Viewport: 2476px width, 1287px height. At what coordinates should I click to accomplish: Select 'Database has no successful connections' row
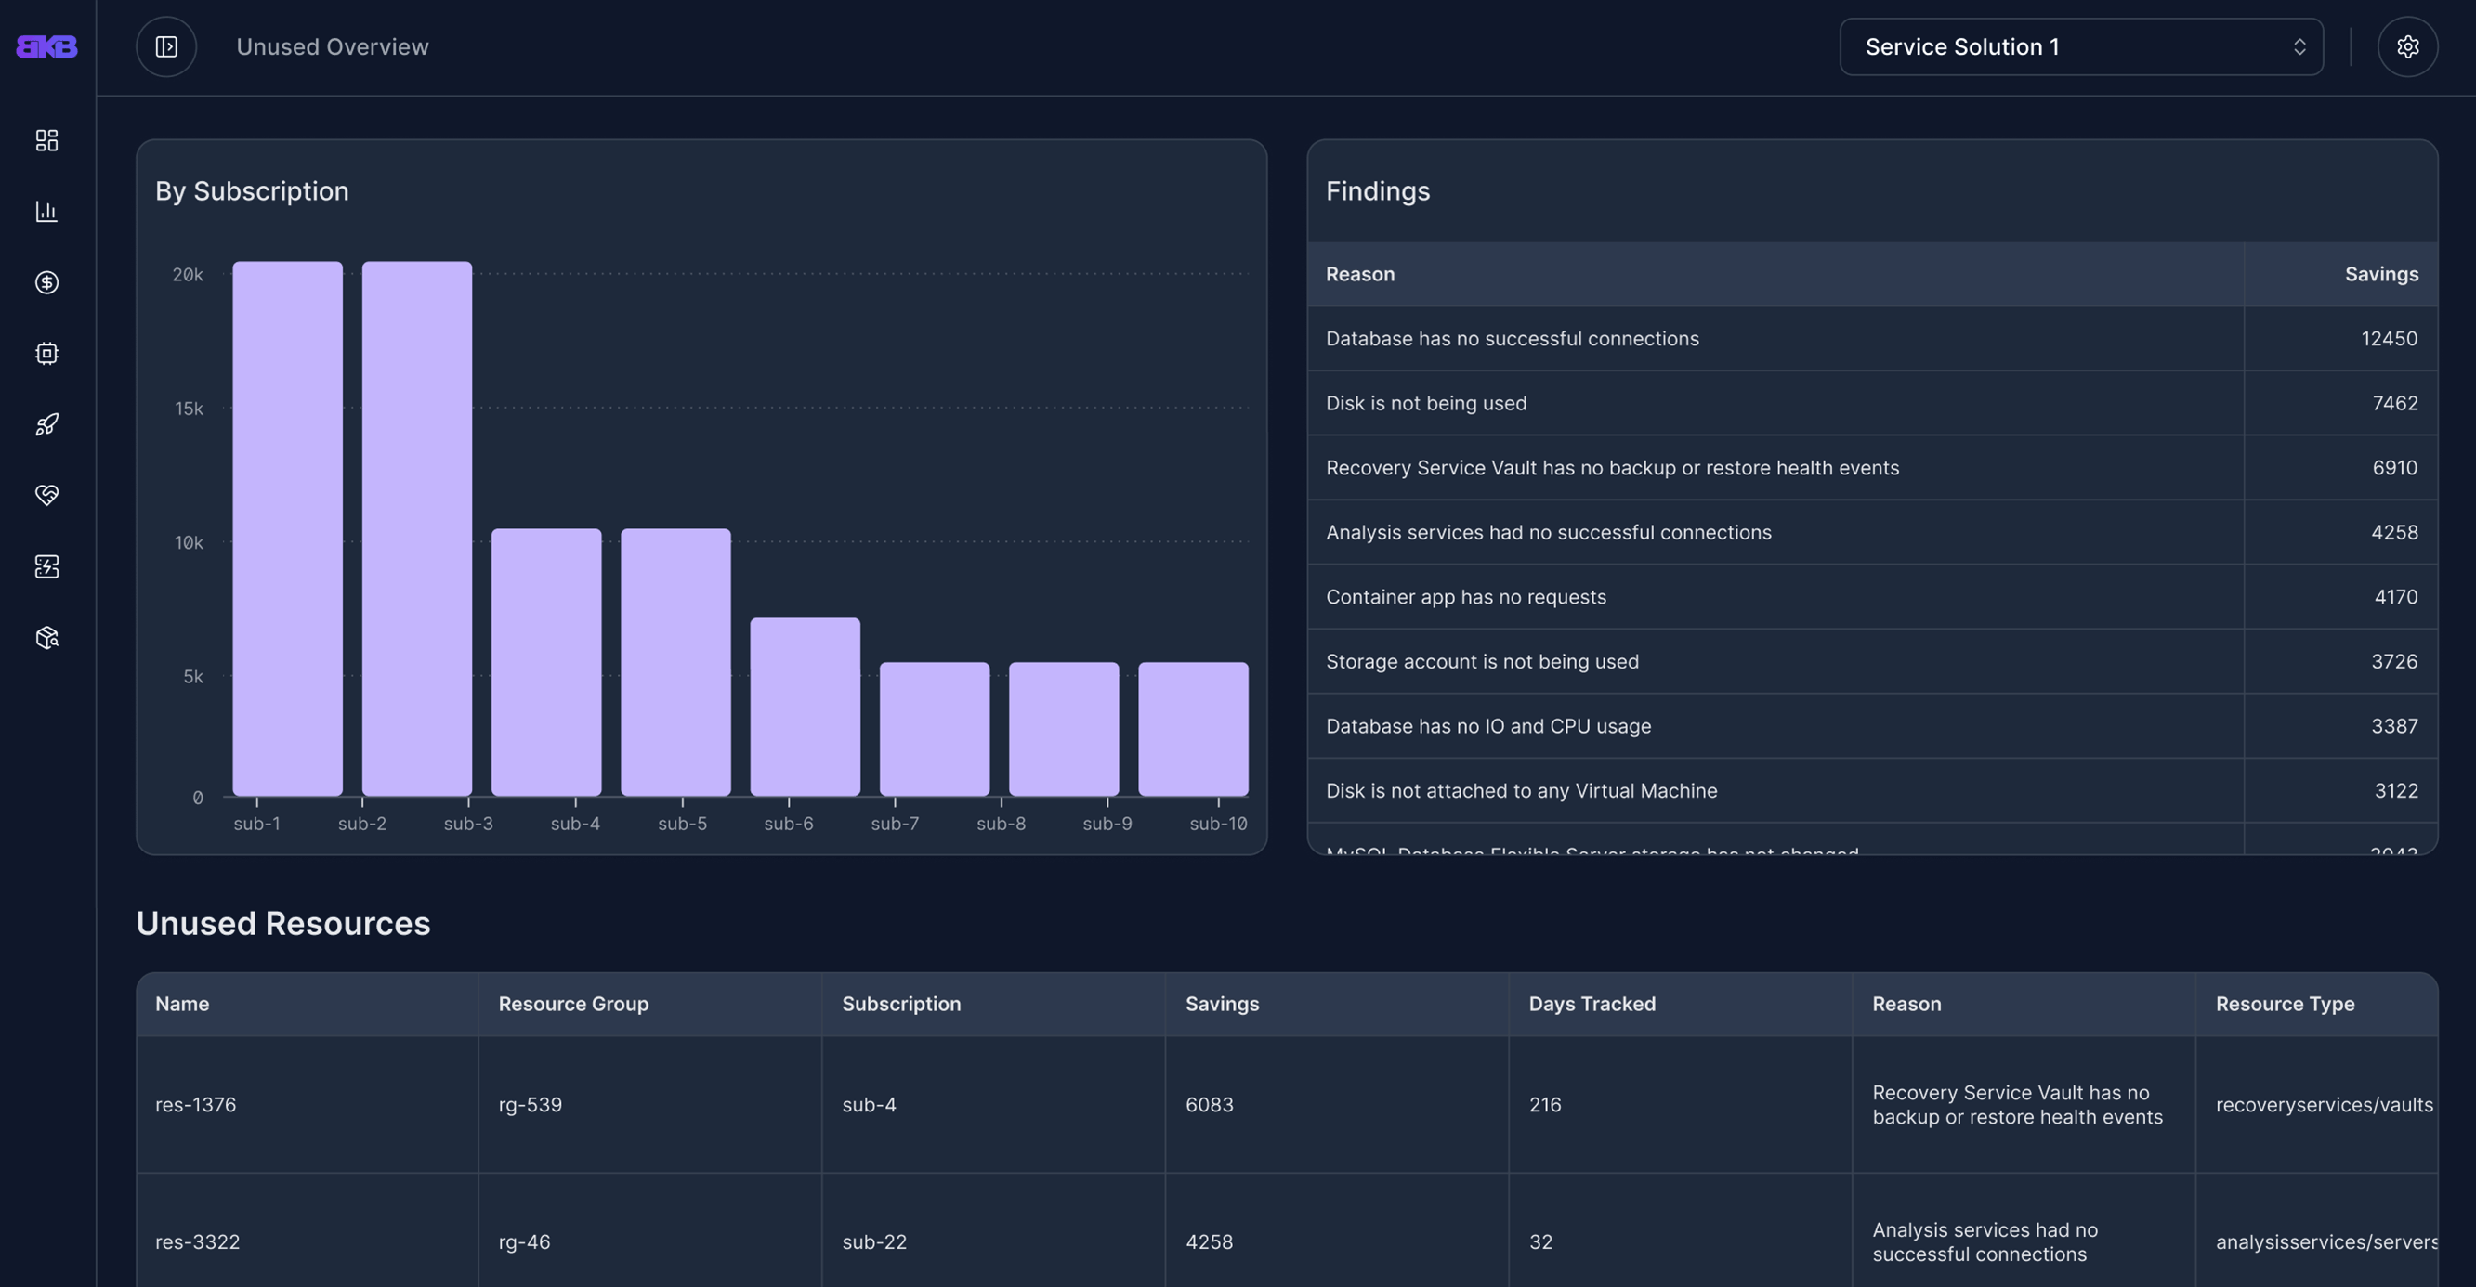[1872, 338]
